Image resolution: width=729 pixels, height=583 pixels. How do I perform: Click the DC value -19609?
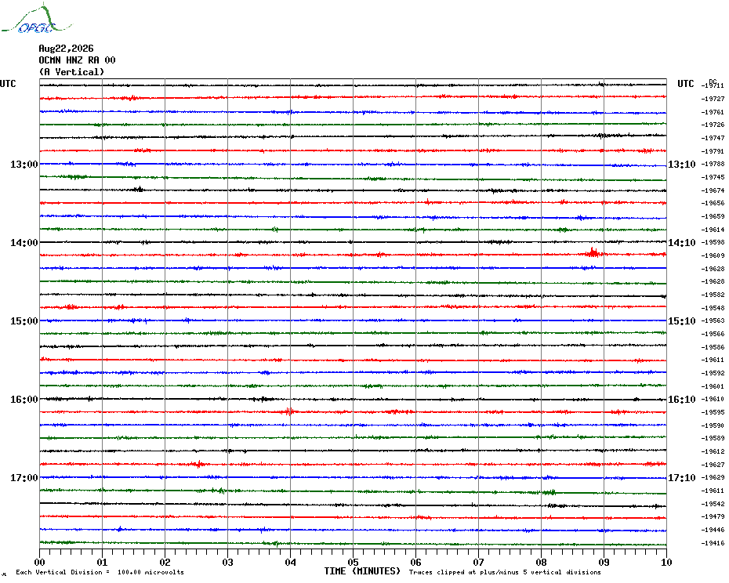tap(713, 255)
